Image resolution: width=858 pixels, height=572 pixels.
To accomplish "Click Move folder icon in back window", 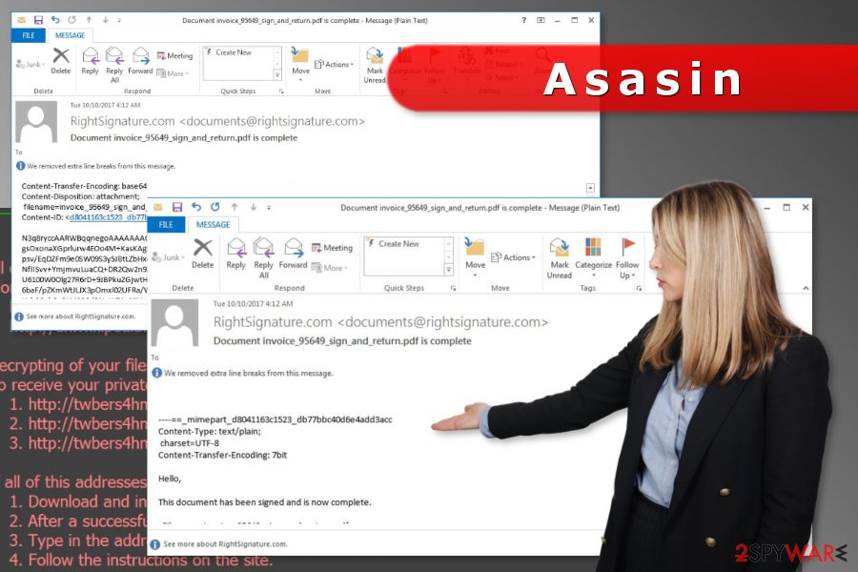I will 300,63.
